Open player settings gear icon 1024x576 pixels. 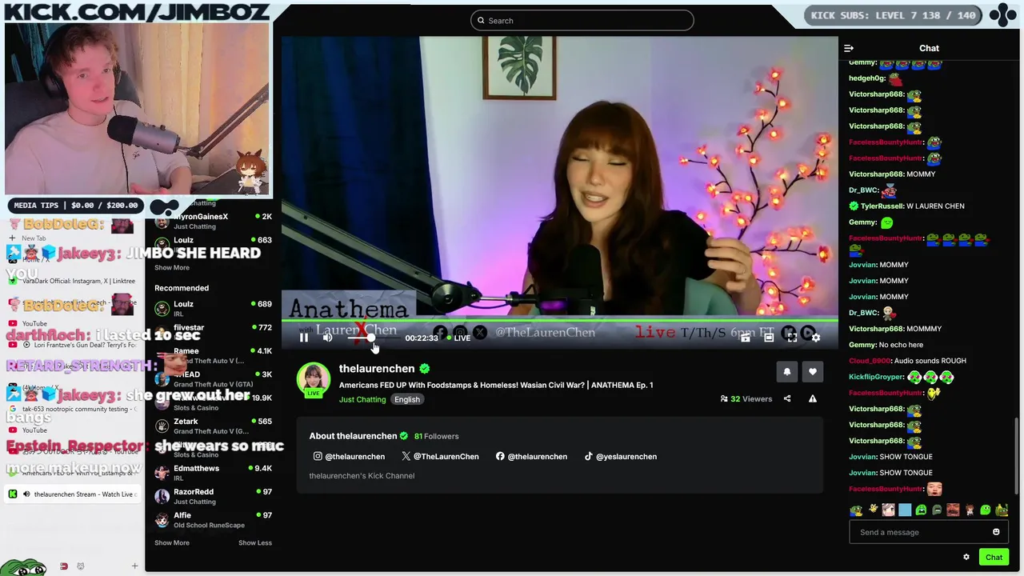tap(815, 338)
